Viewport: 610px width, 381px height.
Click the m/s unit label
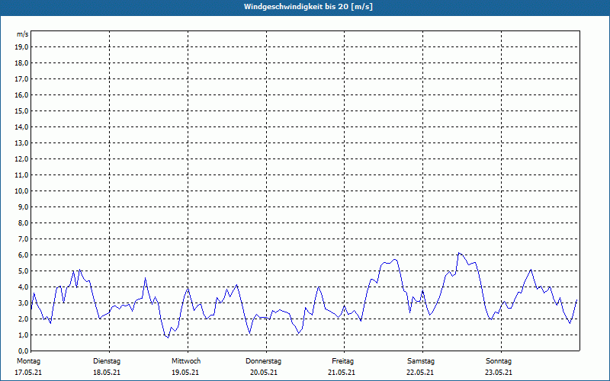(23, 34)
